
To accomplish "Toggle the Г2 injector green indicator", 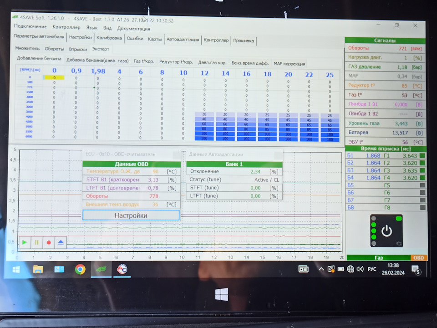I will (422, 163).
